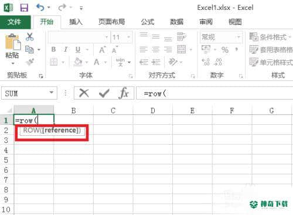Save the workbook with the floppy disk icon

(x=24, y=8)
